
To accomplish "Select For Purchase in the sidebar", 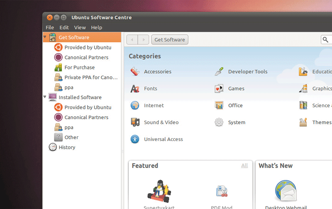I will tap(79, 67).
